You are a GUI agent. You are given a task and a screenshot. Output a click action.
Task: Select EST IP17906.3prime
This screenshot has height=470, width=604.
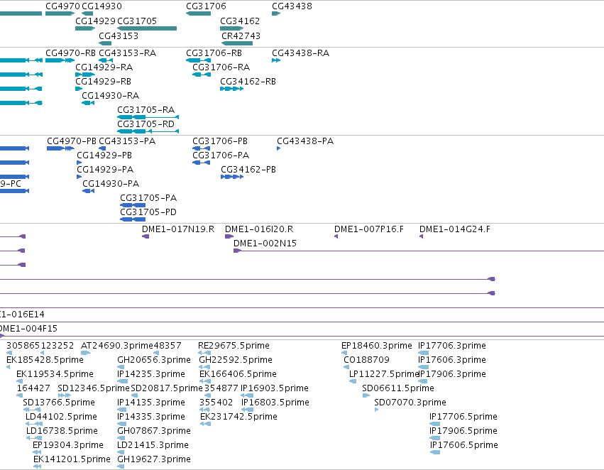[422, 381]
